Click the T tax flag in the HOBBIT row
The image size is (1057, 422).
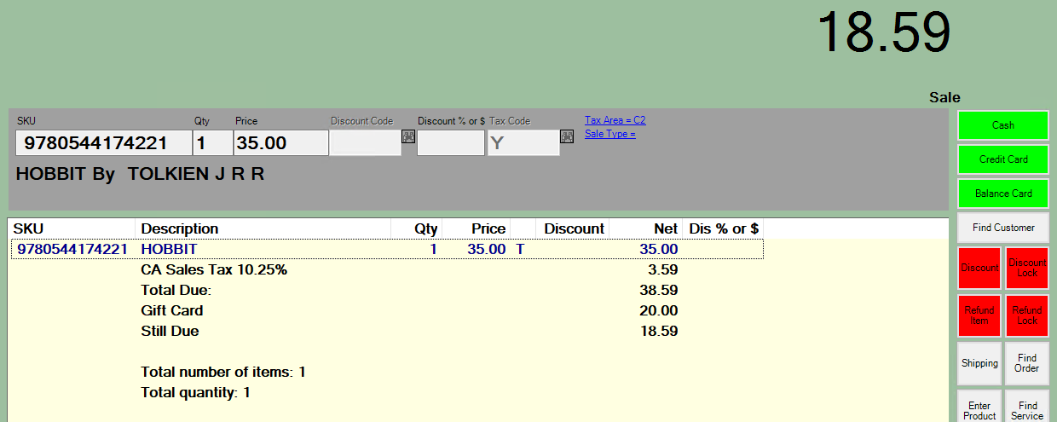click(520, 249)
